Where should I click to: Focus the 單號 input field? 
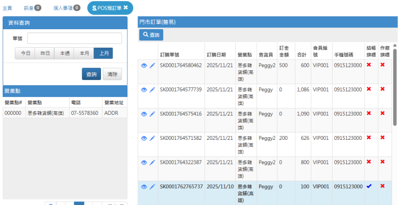(x=74, y=39)
